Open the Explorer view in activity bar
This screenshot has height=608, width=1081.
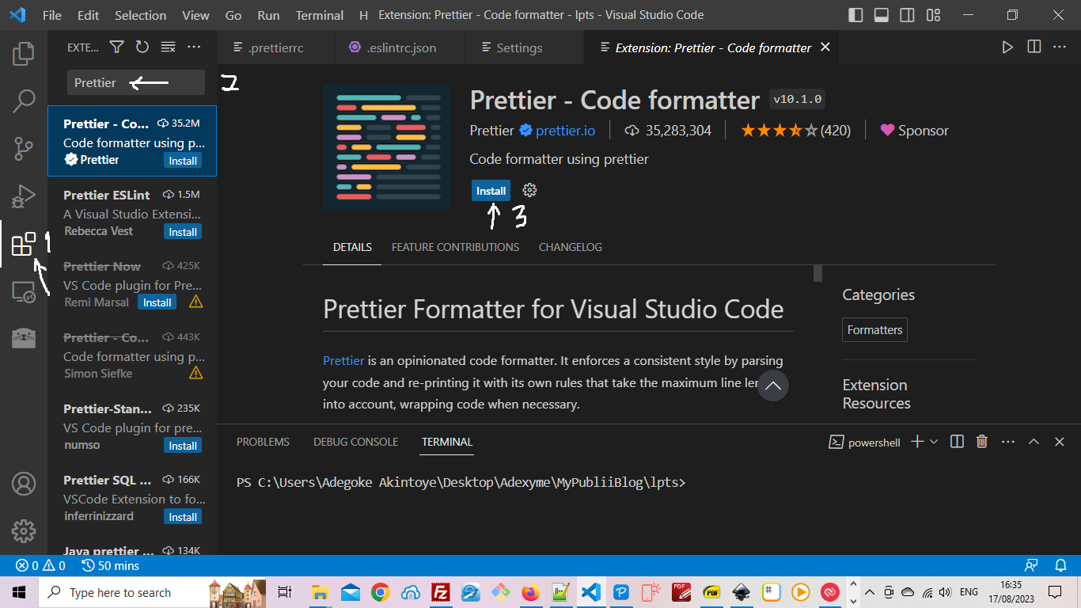pyautogui.click(x=24, y=54)
